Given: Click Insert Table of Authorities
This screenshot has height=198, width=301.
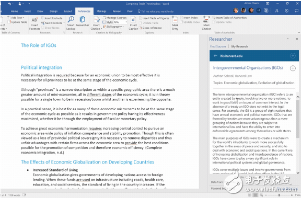Looking at the screenshot, I should tap(229, 18).
